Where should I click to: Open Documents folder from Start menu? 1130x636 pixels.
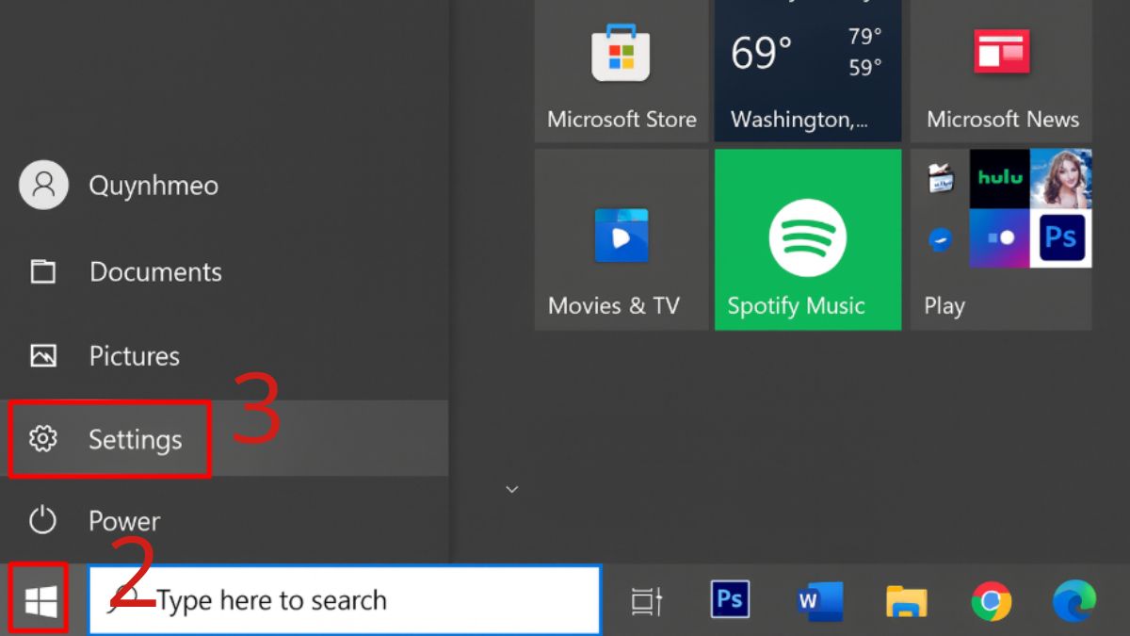[x=224, y=272]
